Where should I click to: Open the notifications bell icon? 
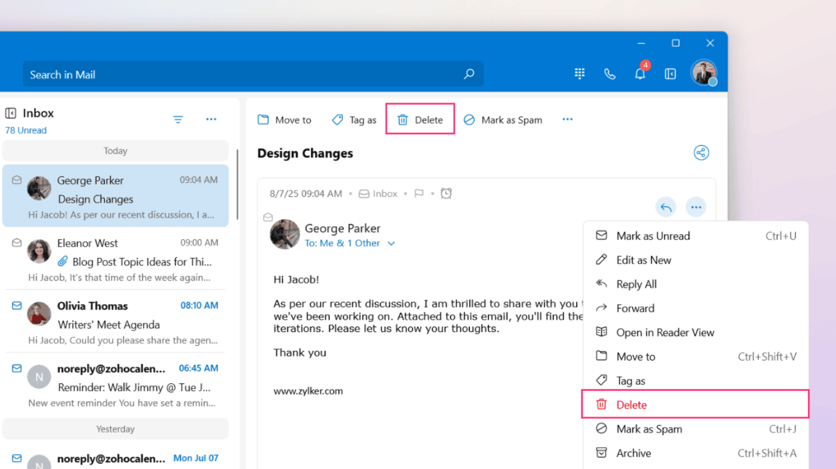640,74
